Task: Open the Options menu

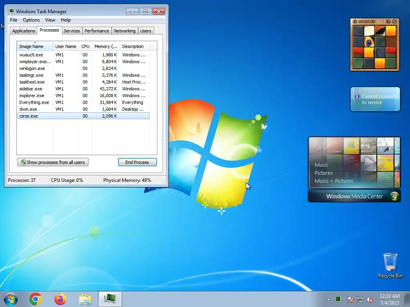Action: pyautogui.click(x=31, y=20)
